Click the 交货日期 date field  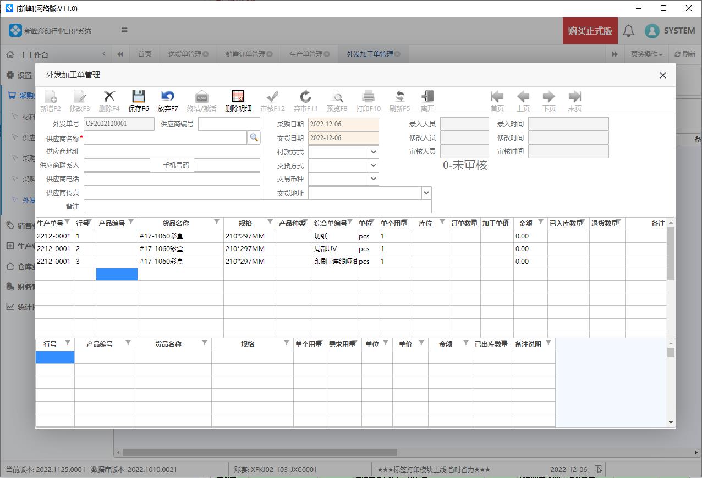[x=343, y=138]
